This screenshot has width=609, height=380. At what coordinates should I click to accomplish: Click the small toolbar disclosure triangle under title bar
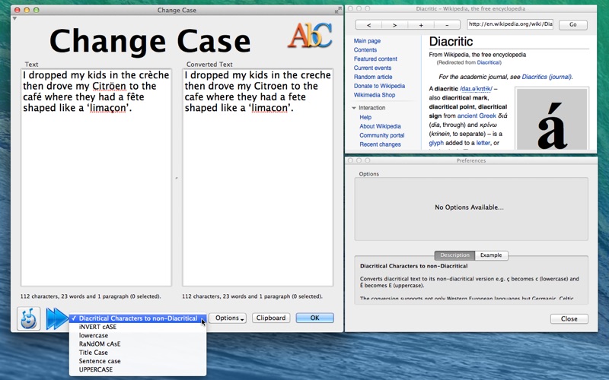(14, 18)
